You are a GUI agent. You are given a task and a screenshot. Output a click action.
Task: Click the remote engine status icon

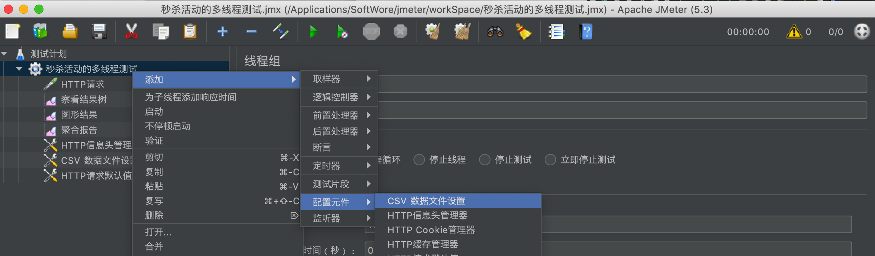click(x=862, y=31)
